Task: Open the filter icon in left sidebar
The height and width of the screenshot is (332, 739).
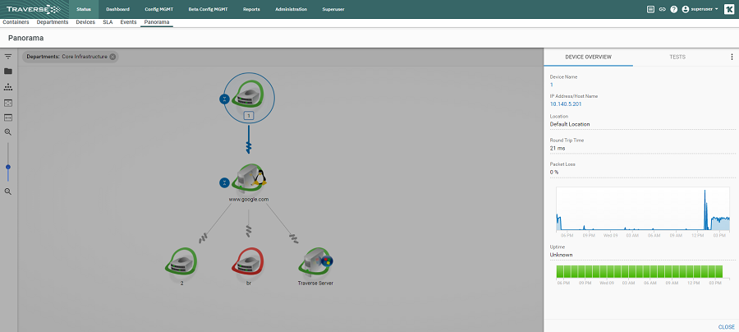Action: point(8,57)
